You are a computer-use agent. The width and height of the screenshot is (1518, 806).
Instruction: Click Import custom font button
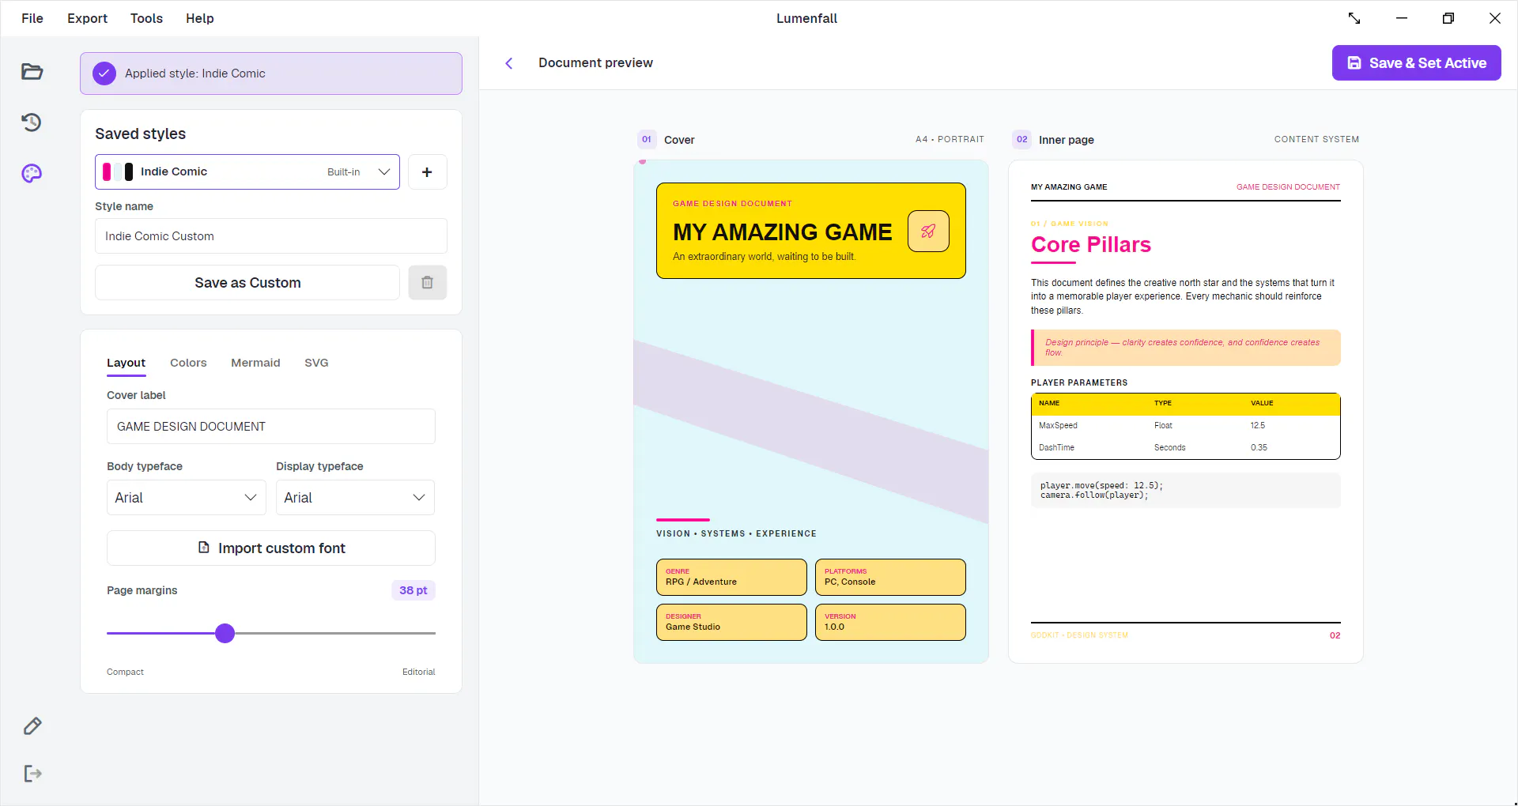coord(271,548)
